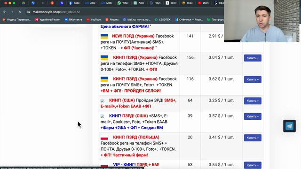Click quantity value 39
The height and width of the screenshot is (169, 301).
(x=190, y=116)
